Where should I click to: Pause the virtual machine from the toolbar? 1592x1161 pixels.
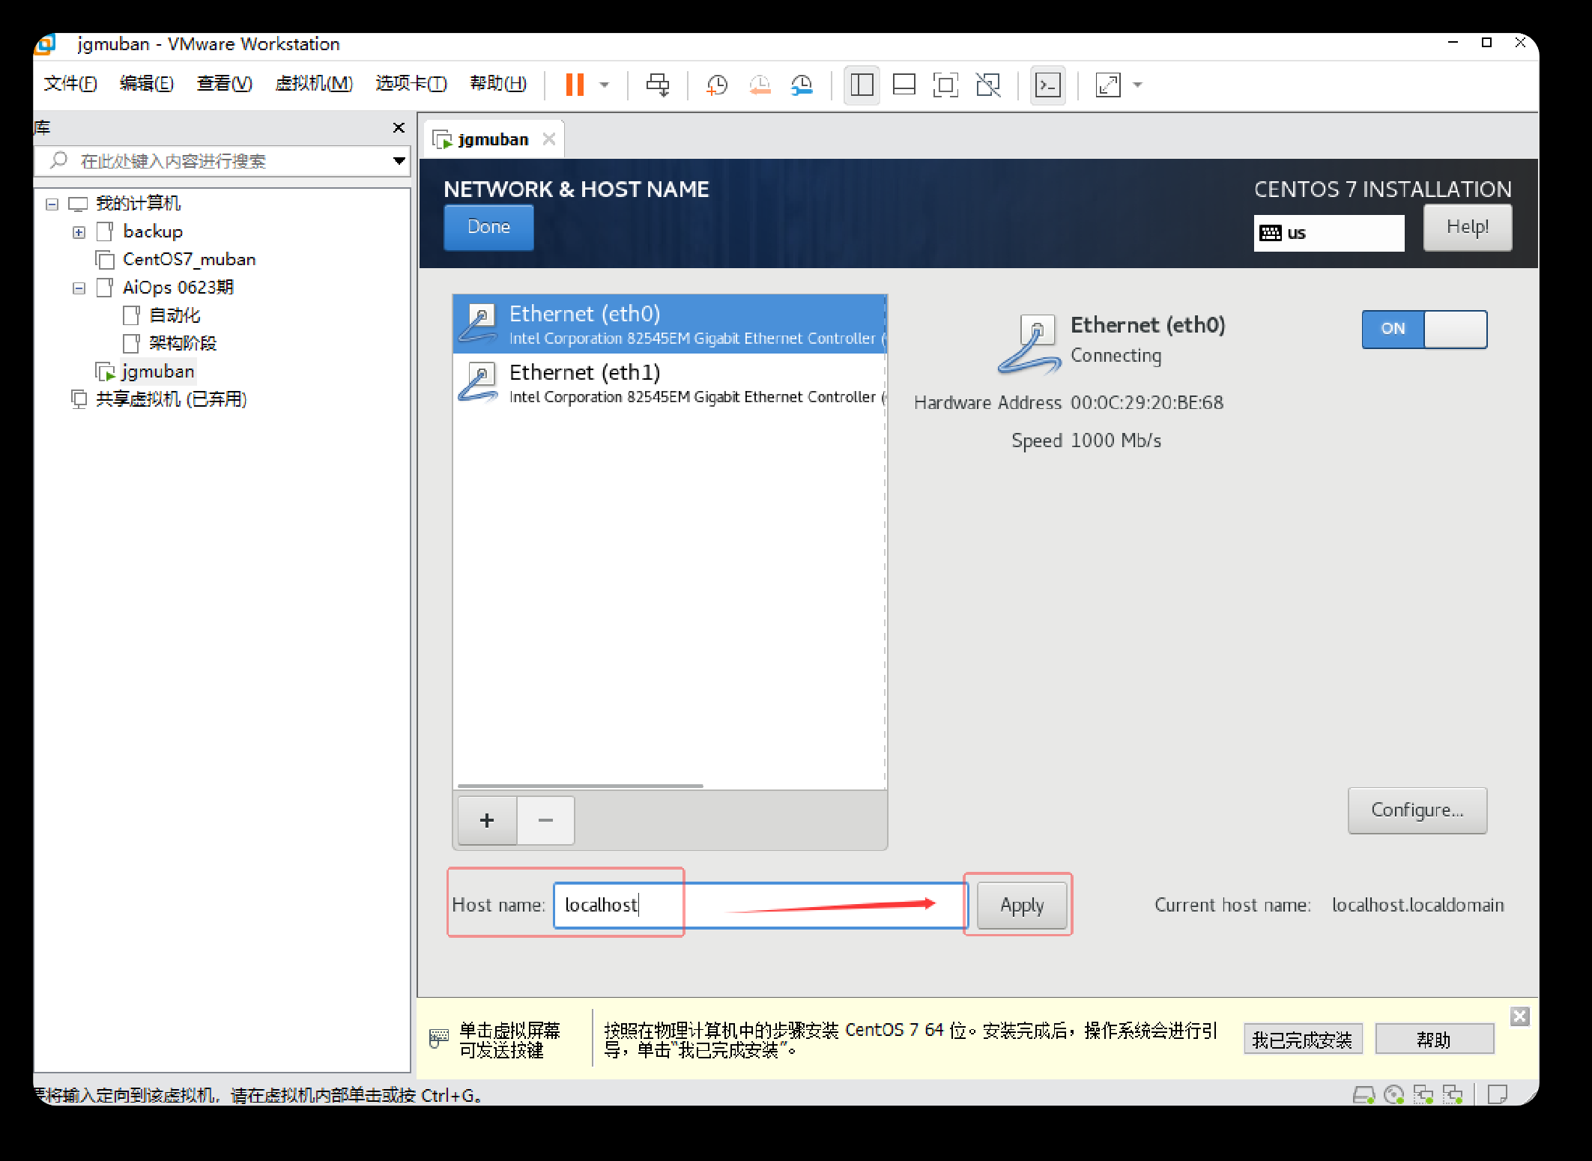(575, 85)
